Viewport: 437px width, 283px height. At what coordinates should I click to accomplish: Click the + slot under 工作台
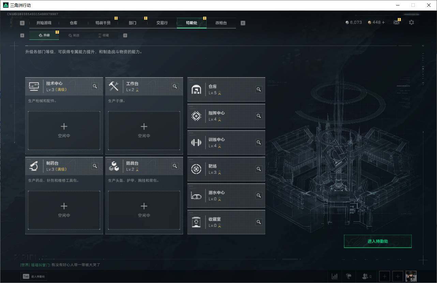pyautogui.click(x=144, y=126)
